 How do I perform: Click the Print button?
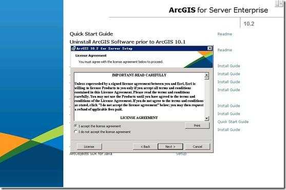(x=197, y=126)
